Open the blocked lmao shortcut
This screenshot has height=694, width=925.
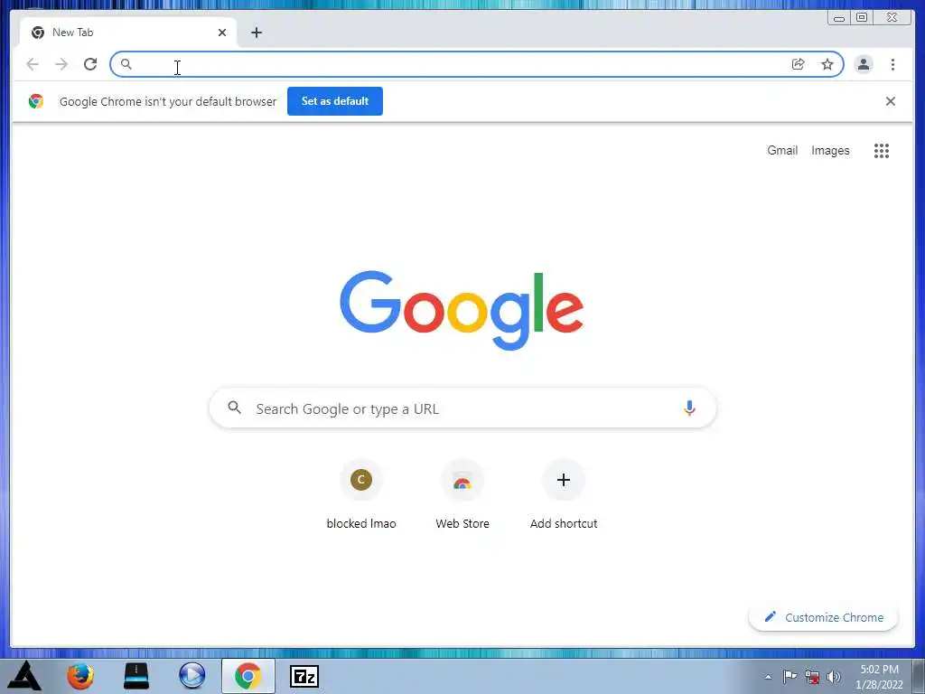click(361, 494)
